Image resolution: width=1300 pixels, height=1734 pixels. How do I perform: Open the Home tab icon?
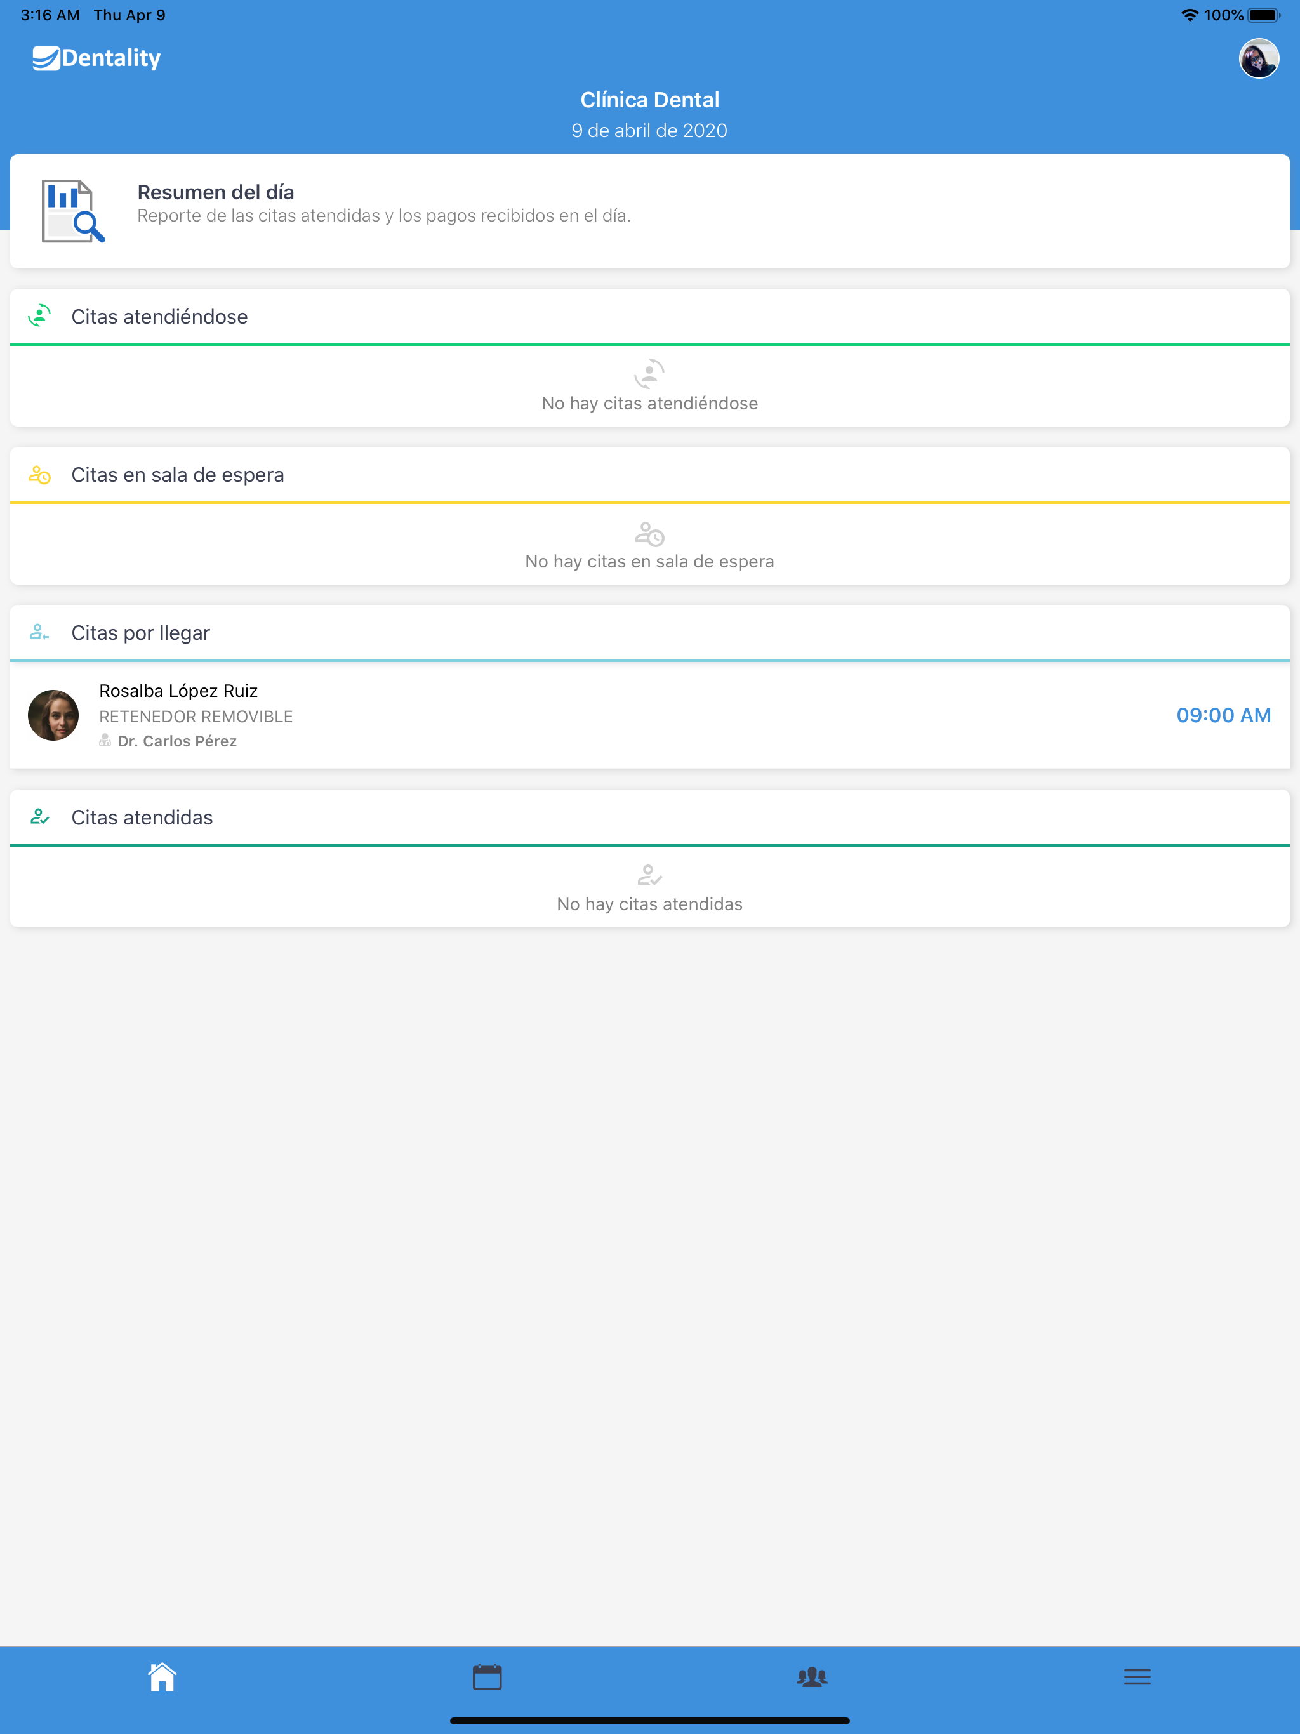[162, 1677]
